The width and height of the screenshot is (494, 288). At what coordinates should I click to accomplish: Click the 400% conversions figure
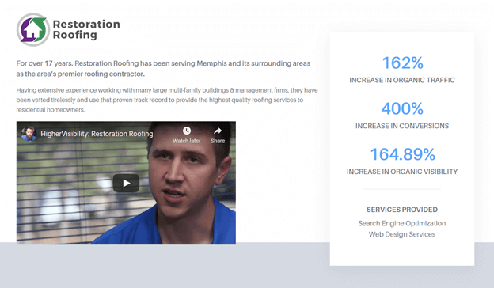click(x=402, y=108)
